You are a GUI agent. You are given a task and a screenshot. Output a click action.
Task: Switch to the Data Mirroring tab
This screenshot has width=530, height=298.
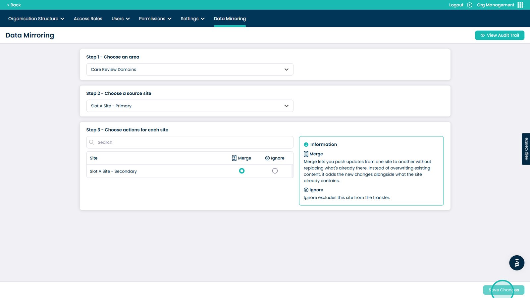pyautogui.click(x=230, y=19)
